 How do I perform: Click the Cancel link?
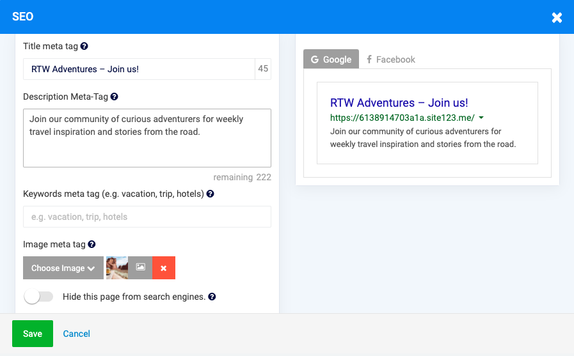77,334
